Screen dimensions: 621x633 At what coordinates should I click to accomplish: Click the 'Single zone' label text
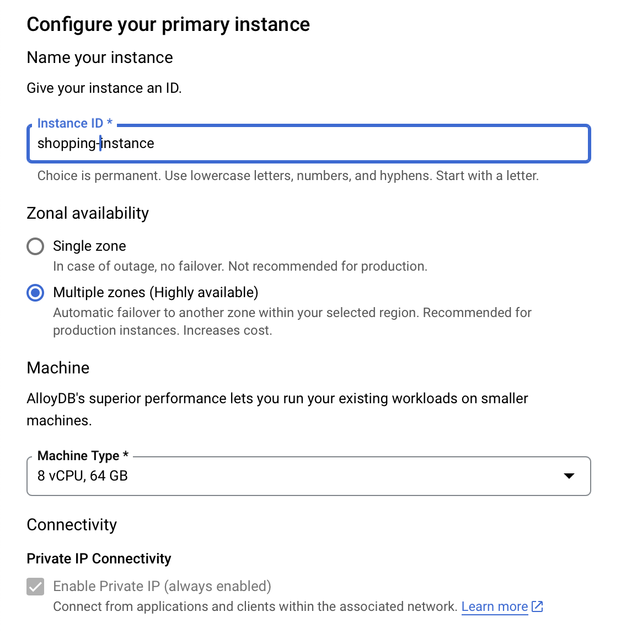89,246
